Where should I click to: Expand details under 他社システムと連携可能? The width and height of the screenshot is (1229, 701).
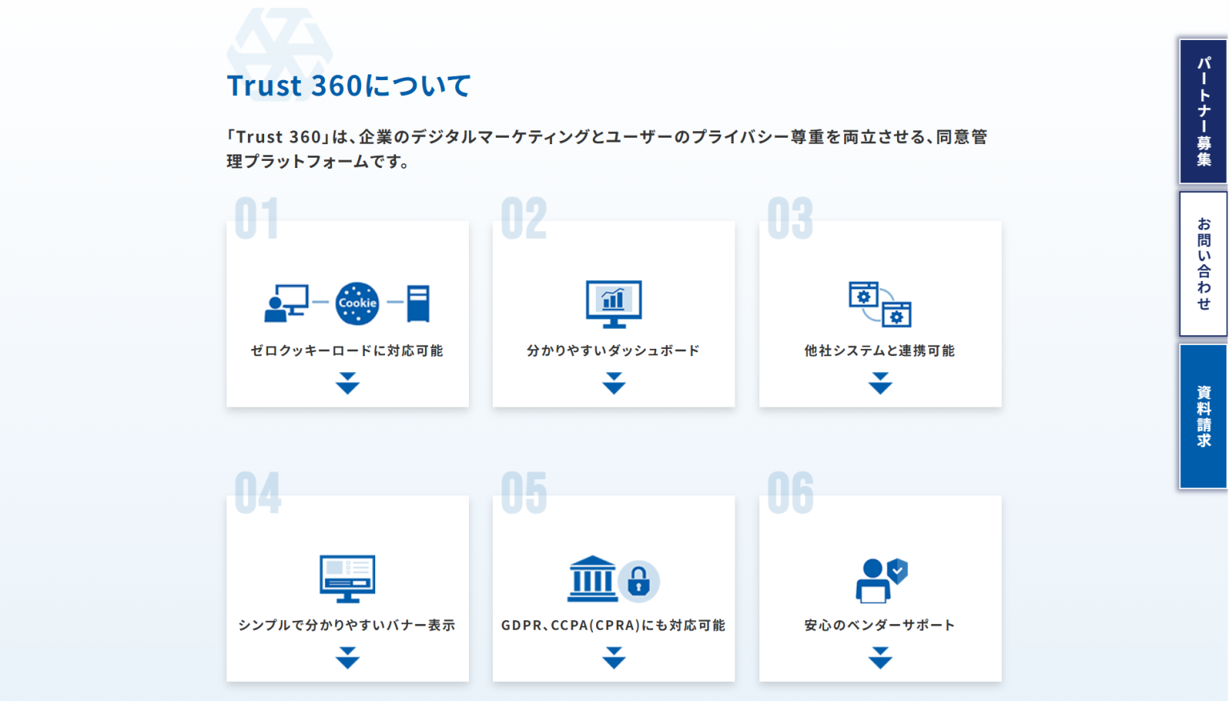(880, 384)
